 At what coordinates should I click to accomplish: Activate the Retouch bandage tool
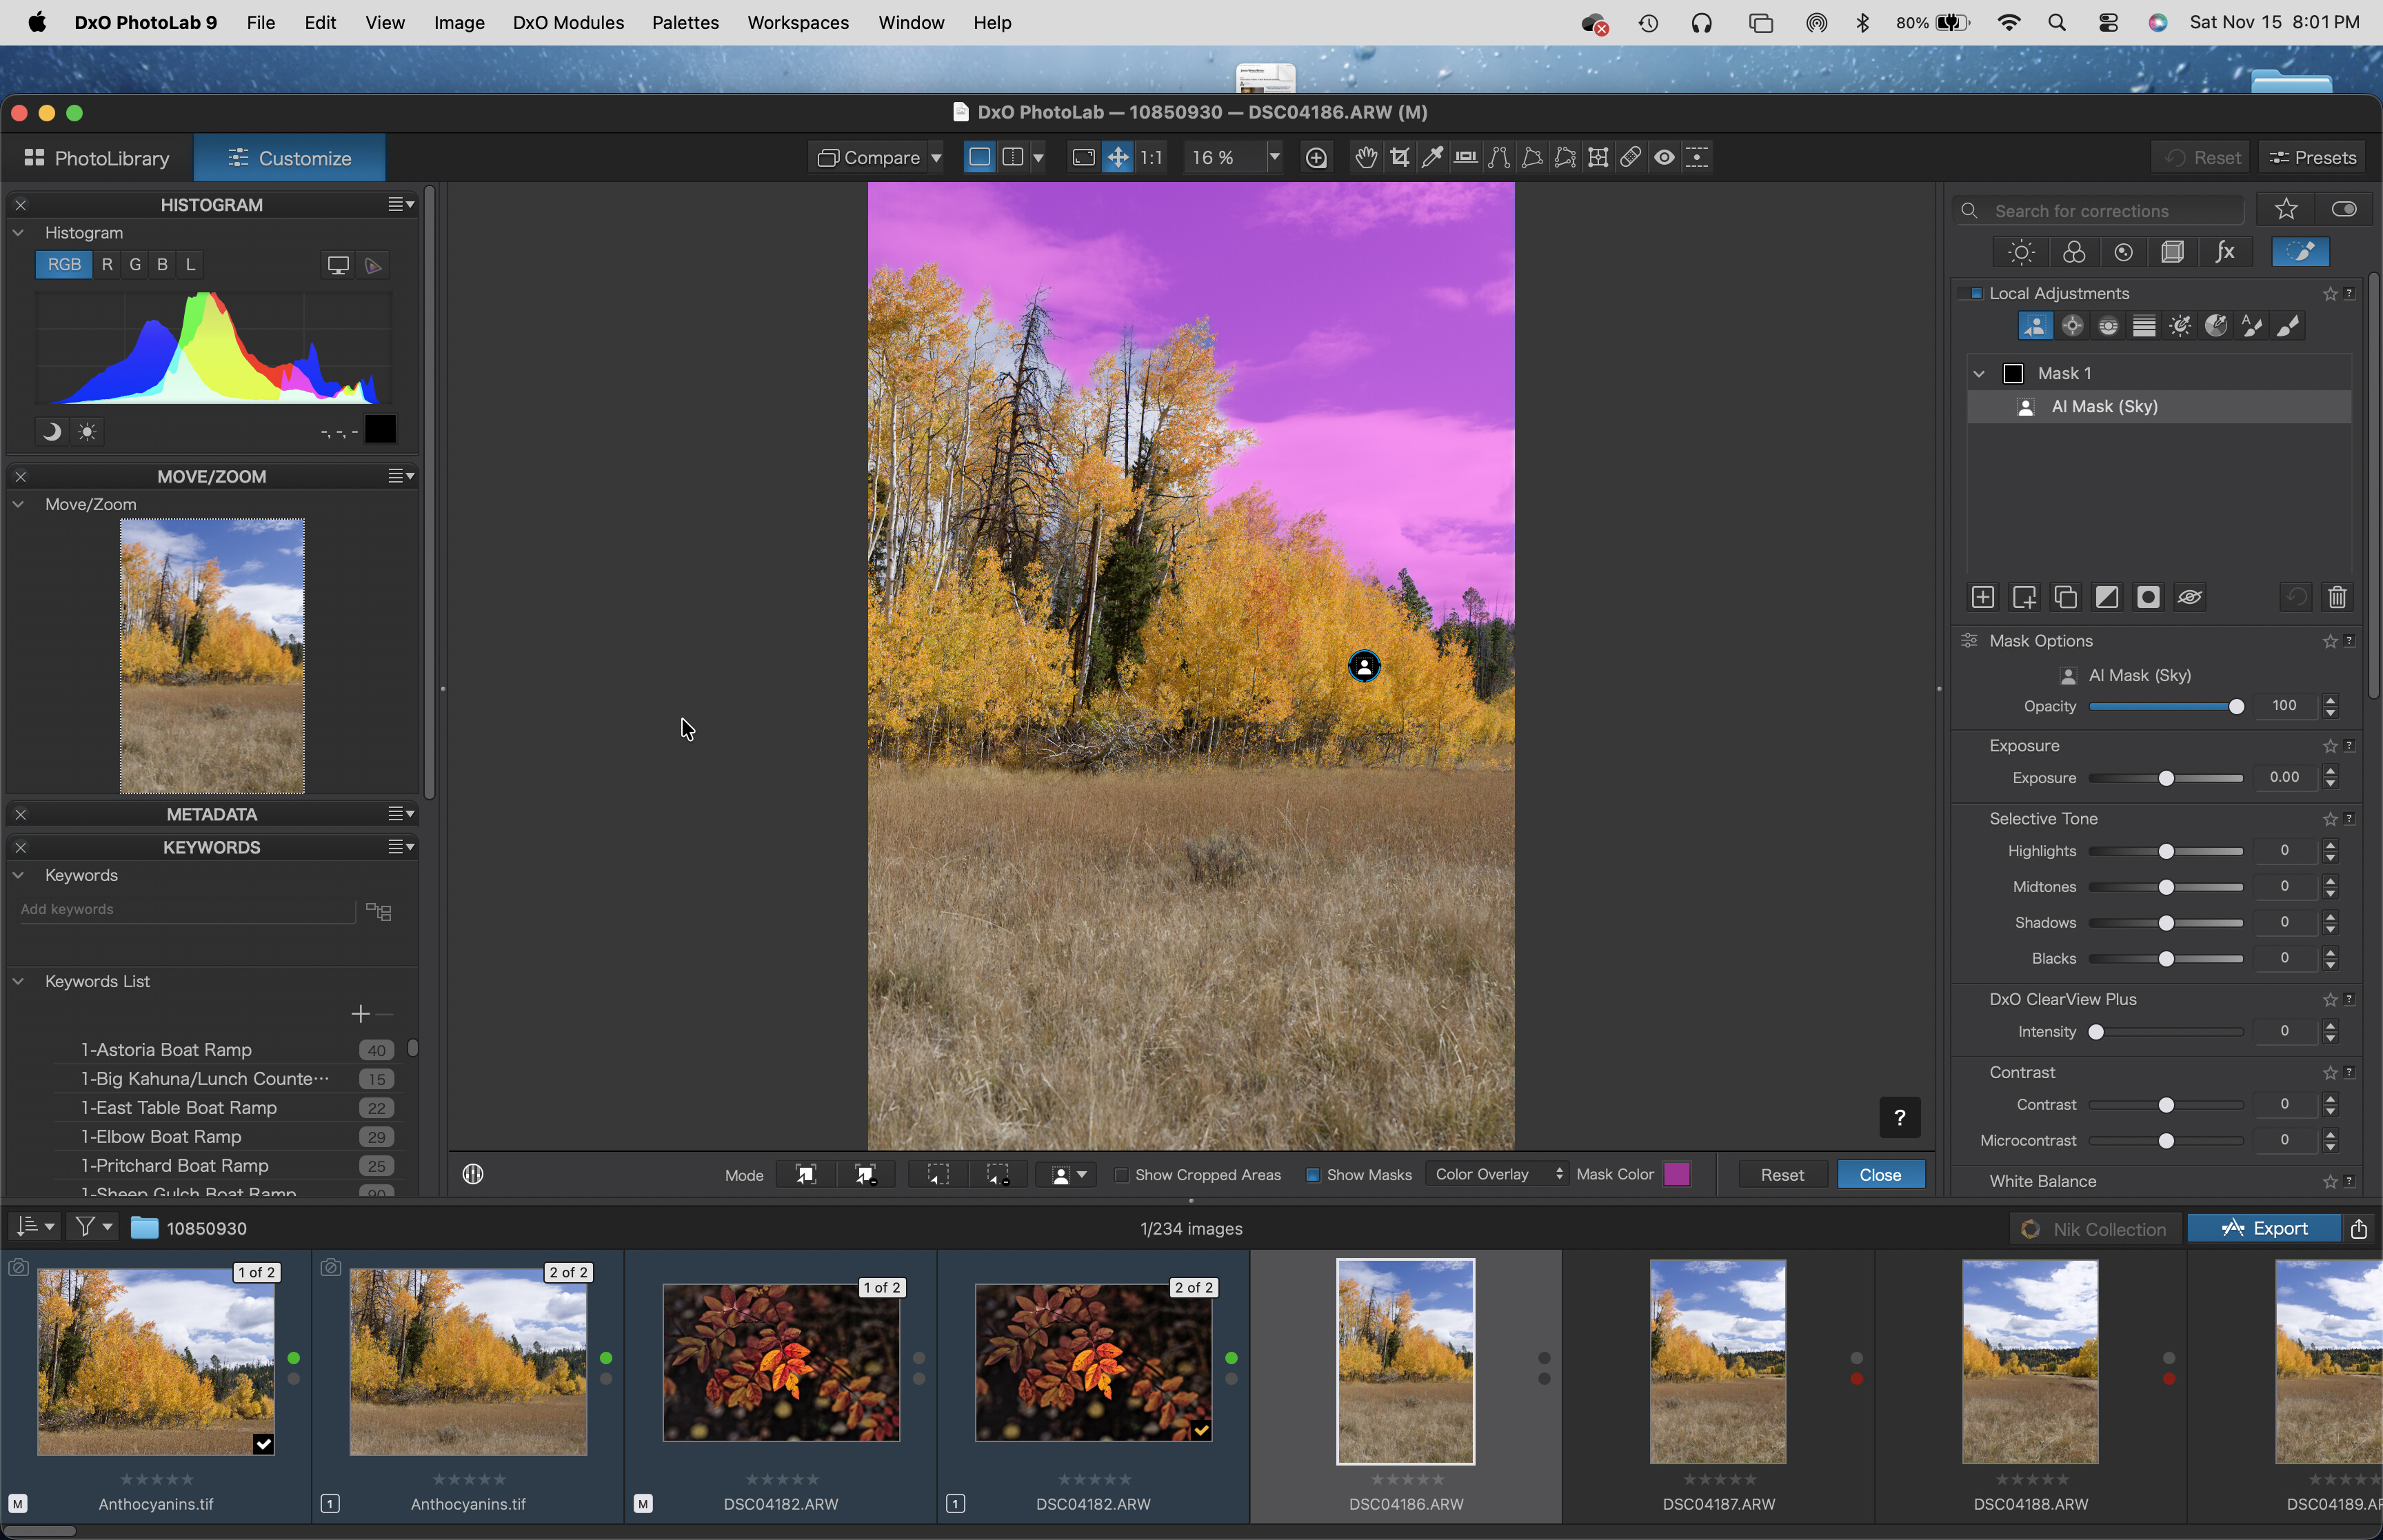pyautogui.click(x=1630, y=157)
